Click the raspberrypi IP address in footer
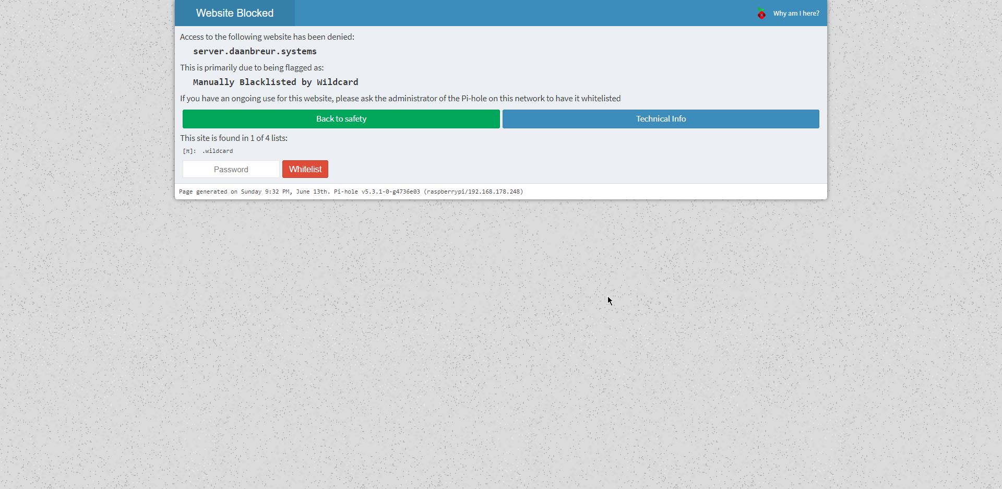The width and height of the screenshot is (1002, 489). point(474,192)
